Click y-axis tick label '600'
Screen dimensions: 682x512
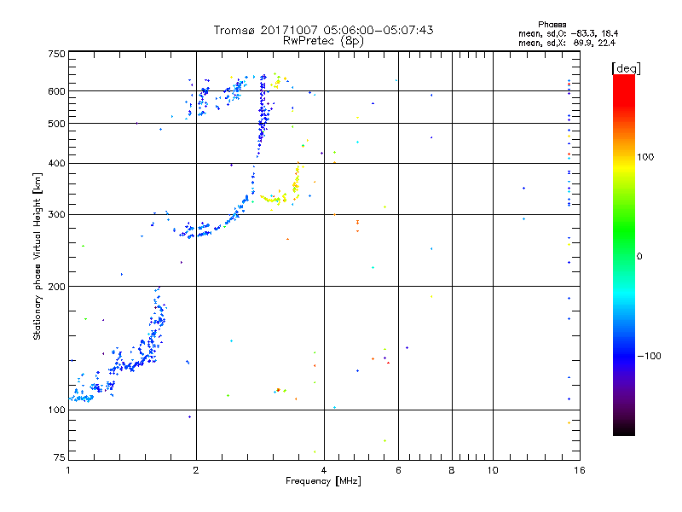coord(56,91)
